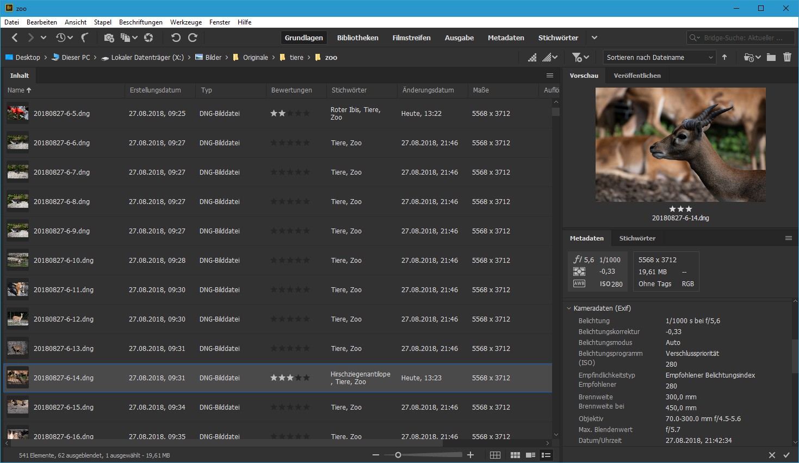
Task: Click the Veröffentlichen panel tab
Action: (637, 75)
